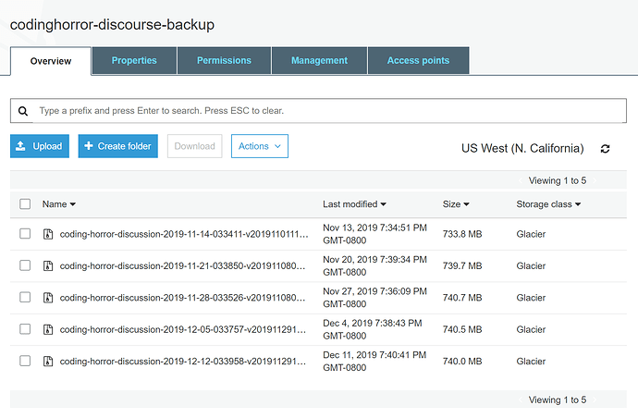Click the 733.8 MB size value
Screen dimensions: 638x418
(462, 235)
